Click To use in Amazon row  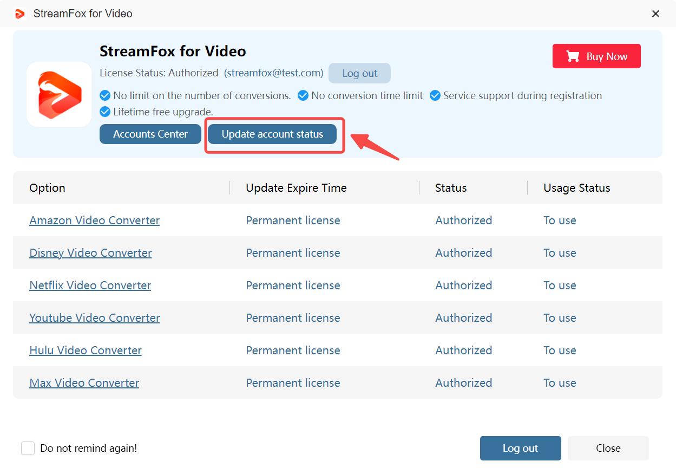coord(560,220)
